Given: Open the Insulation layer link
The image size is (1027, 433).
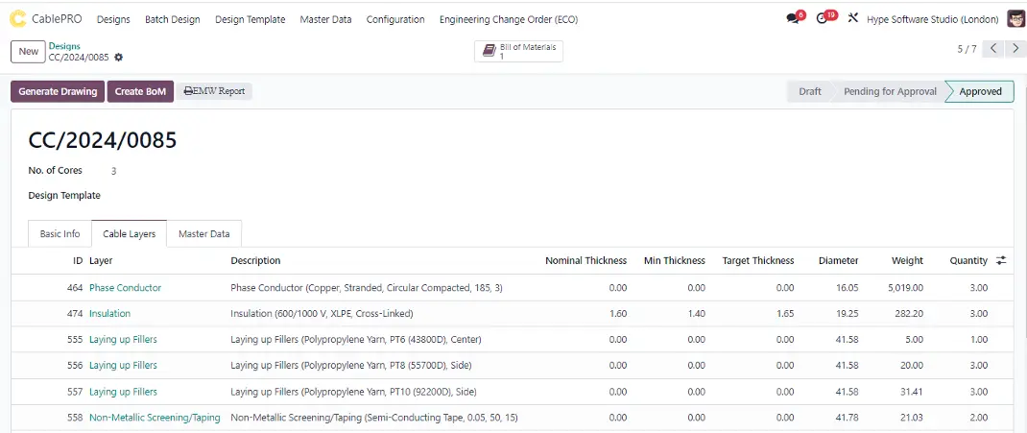Looking at the screenshot, I should tap(109, 314).
